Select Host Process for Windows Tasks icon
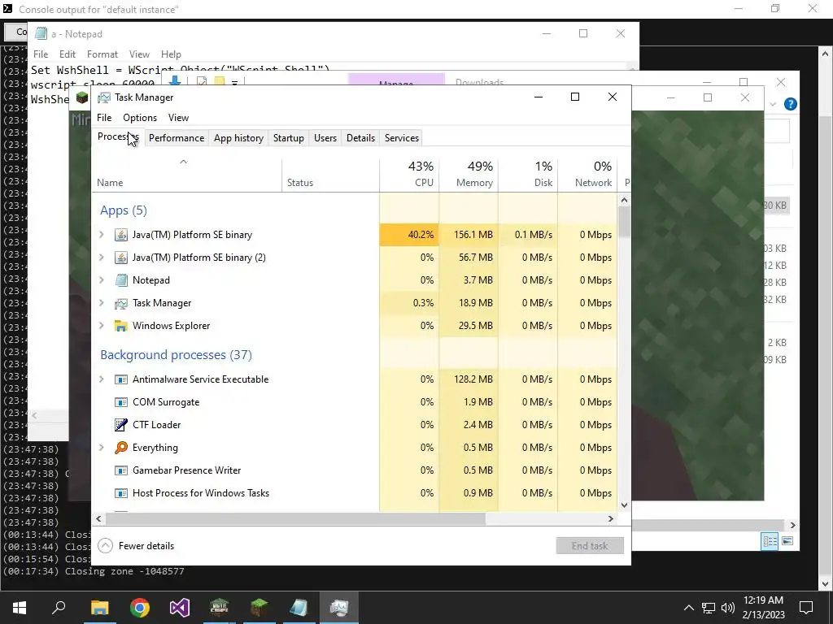This screenshot has width=833, height=624. [x=121, y=493]
